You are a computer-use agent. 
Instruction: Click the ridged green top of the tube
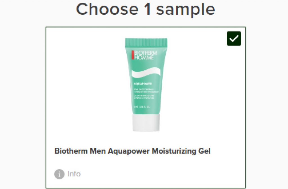(x=146, y=42)
